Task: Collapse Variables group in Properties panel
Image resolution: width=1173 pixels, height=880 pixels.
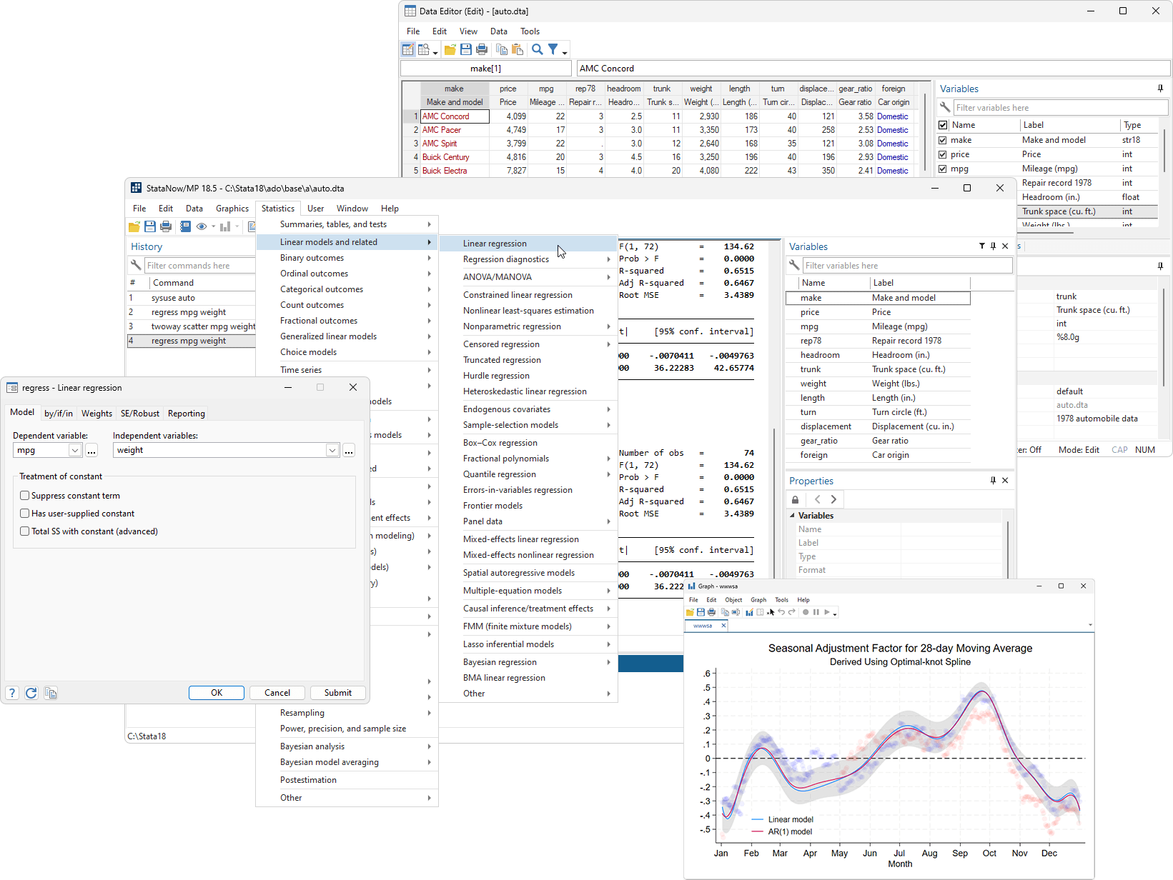Action: point(792,516)
